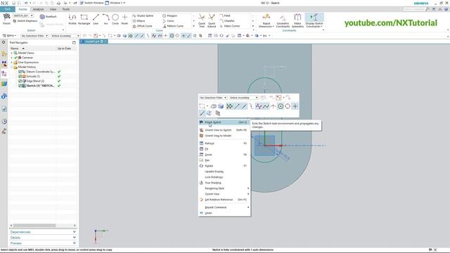Choose Refresh in context menu
This screenshot has width=450, height=253.
224,143
